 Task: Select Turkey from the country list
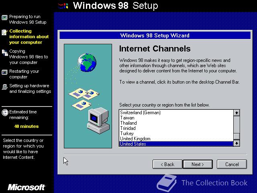[176, 133]
